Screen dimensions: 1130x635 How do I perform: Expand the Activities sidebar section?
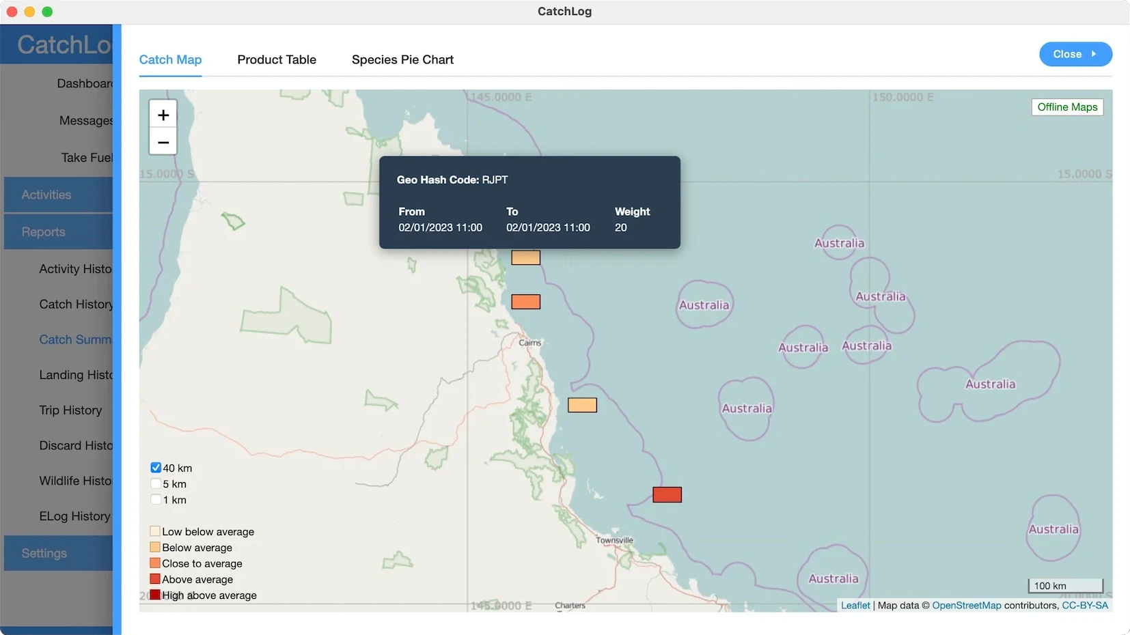tap(58, 195)
